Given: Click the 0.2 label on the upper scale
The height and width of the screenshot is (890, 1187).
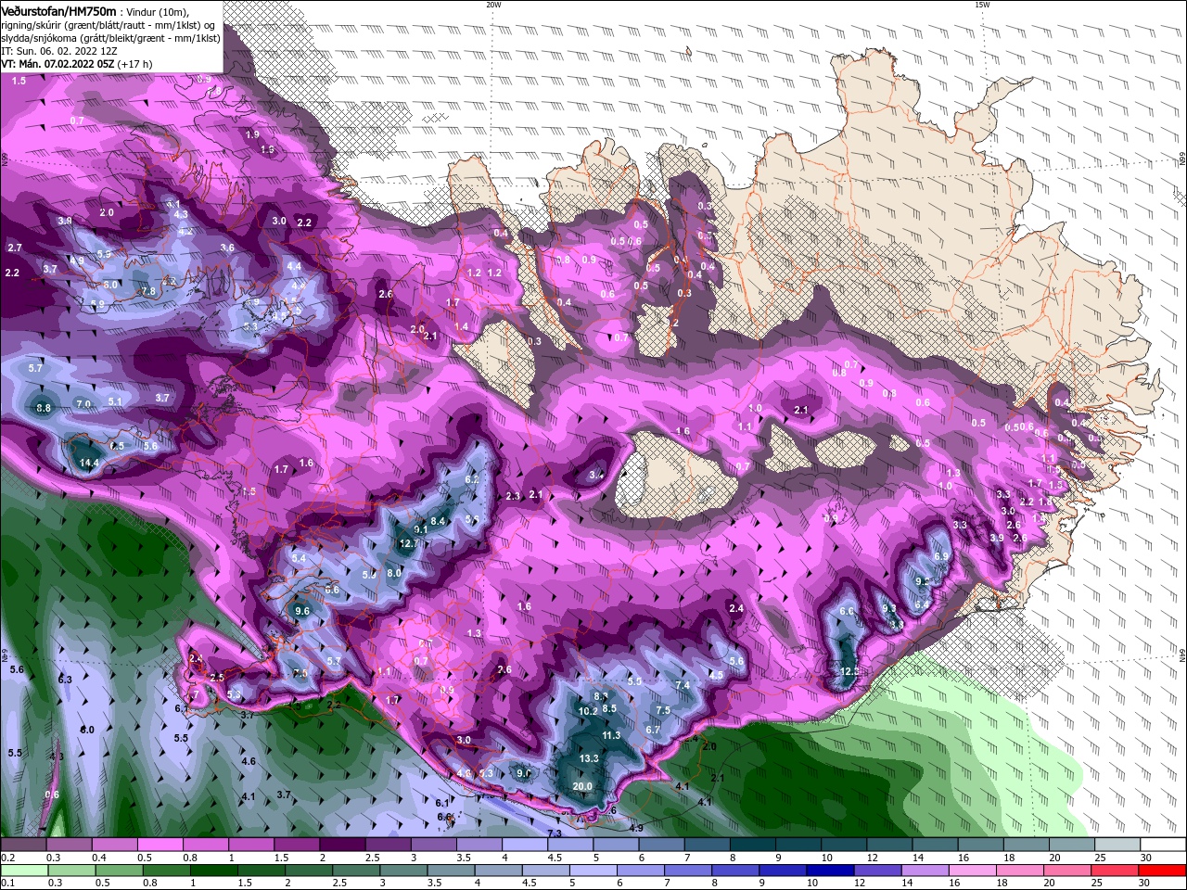Looking at the screenshot, I should click(x=8, y=858).
